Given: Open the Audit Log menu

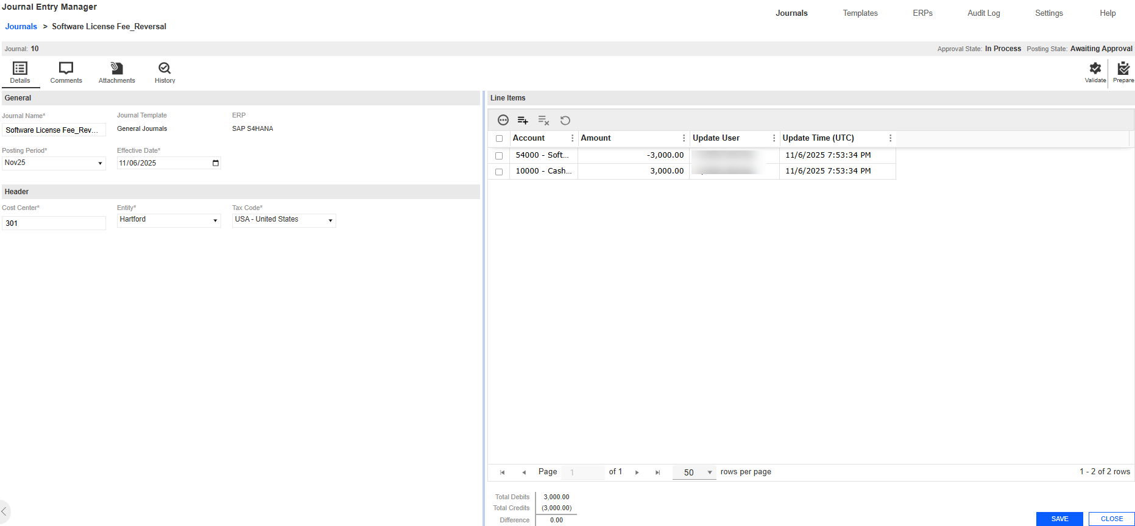Looking at the screenshot, I should pyautogui.click(x=983, y=13).
